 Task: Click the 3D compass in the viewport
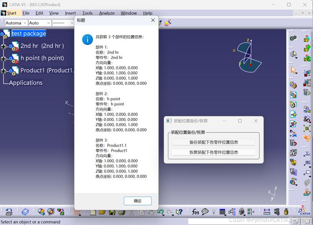[x=248, y=55]
